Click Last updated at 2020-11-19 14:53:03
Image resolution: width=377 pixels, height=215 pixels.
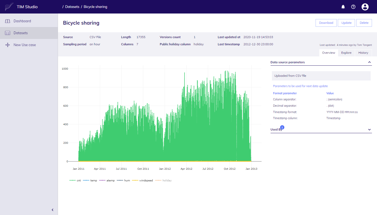(x=258, y=37)
